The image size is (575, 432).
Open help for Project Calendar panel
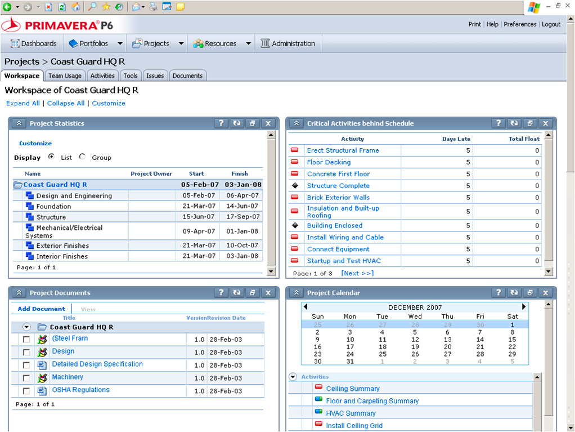(498, 292)
